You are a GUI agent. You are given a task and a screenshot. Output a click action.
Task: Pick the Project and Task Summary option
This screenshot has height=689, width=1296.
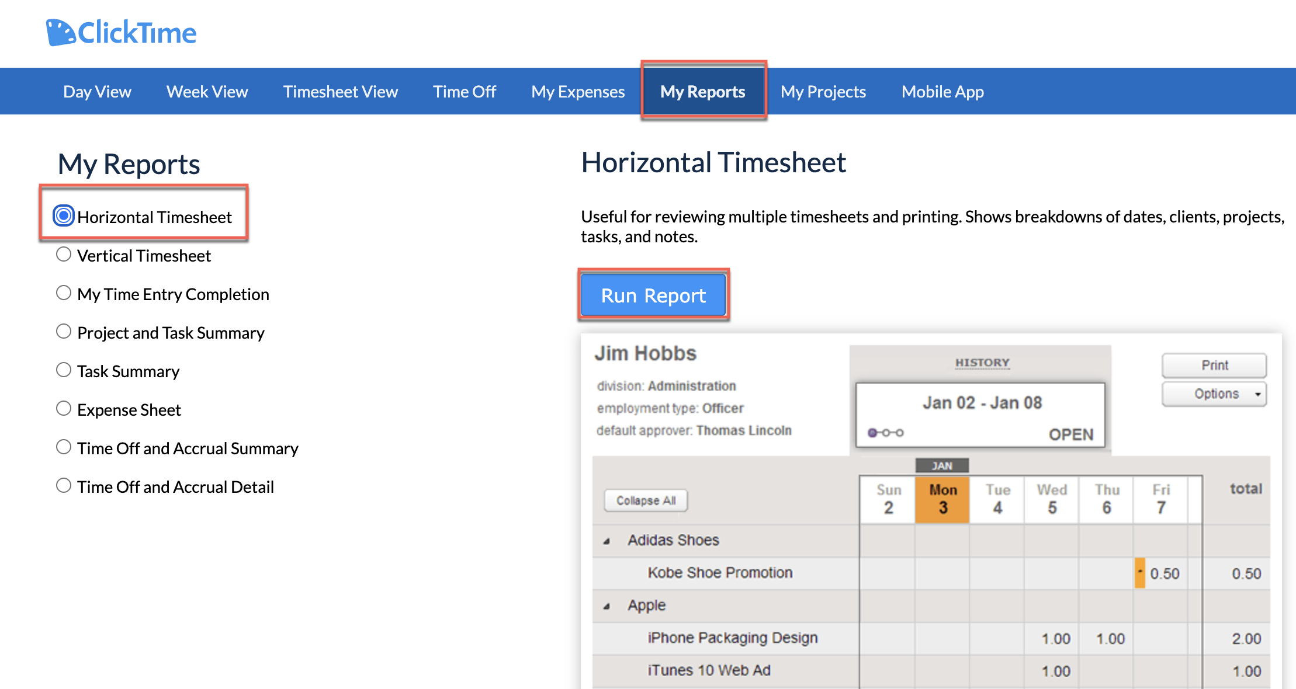[64, 332]
